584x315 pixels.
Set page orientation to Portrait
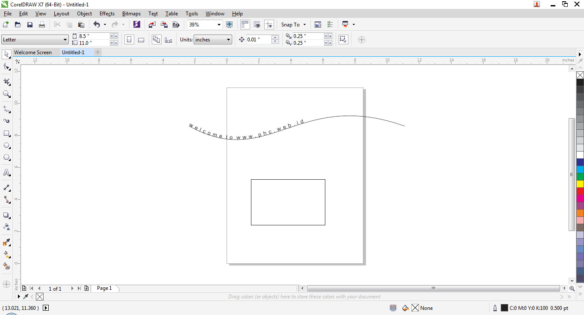coord(129,40)
